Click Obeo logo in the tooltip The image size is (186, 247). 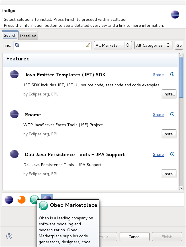[43, 206]
